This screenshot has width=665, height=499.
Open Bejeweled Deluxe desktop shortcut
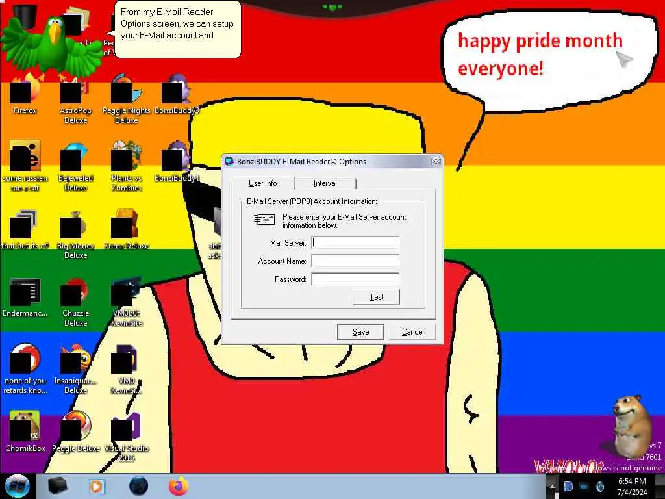pyautogui.click(x=75, y=166)
